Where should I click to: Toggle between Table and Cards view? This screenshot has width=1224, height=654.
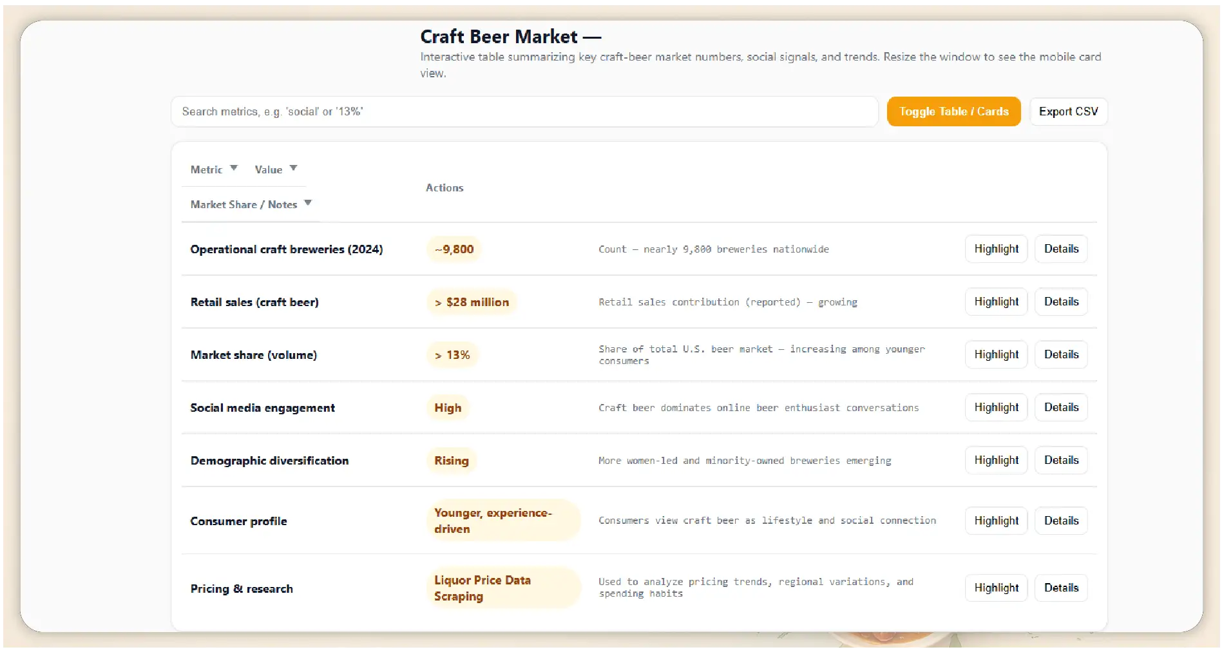tap(953, 111)
